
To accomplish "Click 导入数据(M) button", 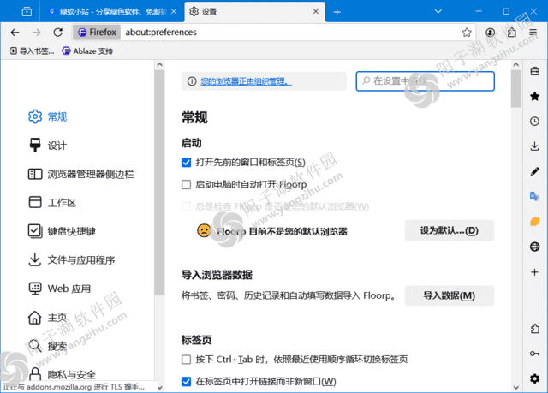I will [449, 295].
